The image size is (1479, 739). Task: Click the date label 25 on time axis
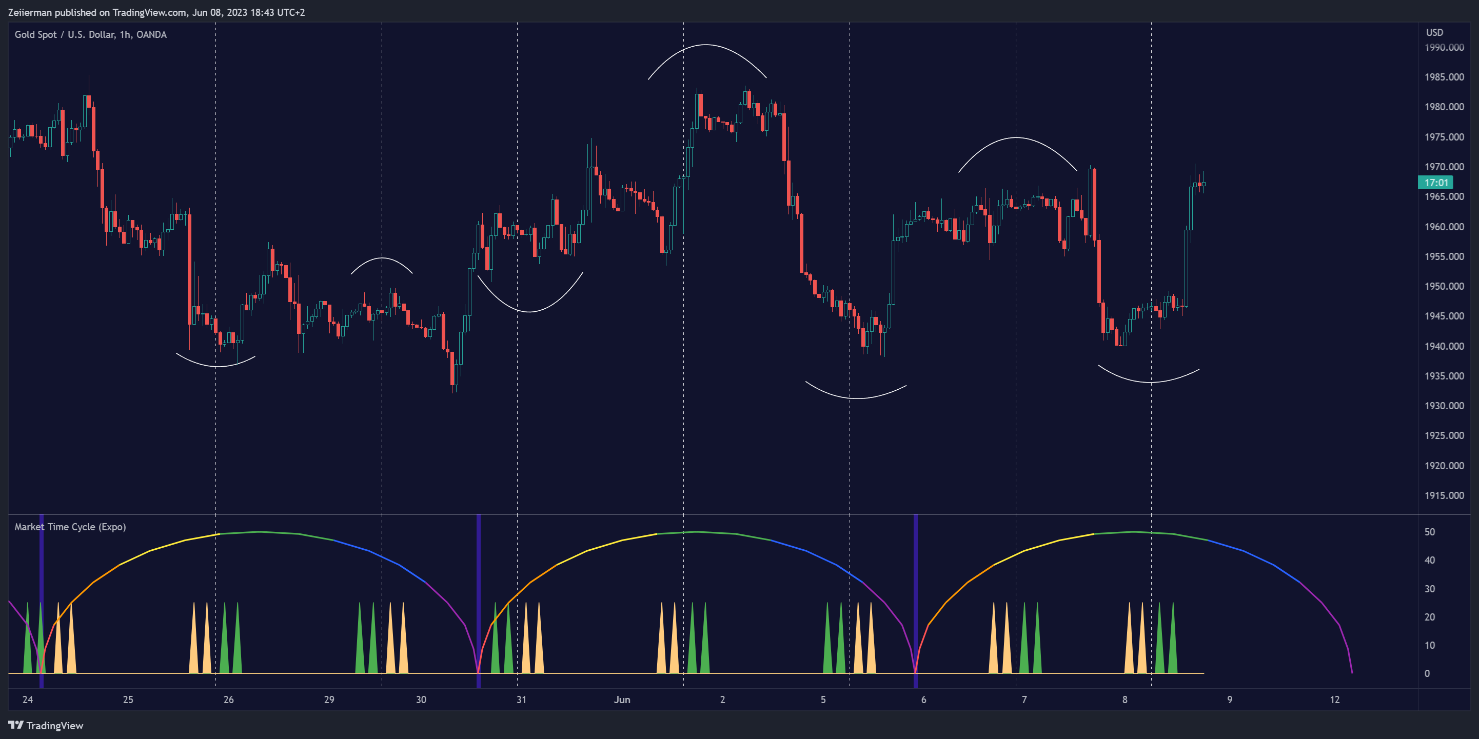[128, 700]
